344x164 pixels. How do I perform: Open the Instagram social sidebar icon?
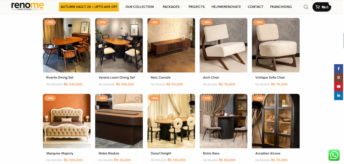[339, 78]
